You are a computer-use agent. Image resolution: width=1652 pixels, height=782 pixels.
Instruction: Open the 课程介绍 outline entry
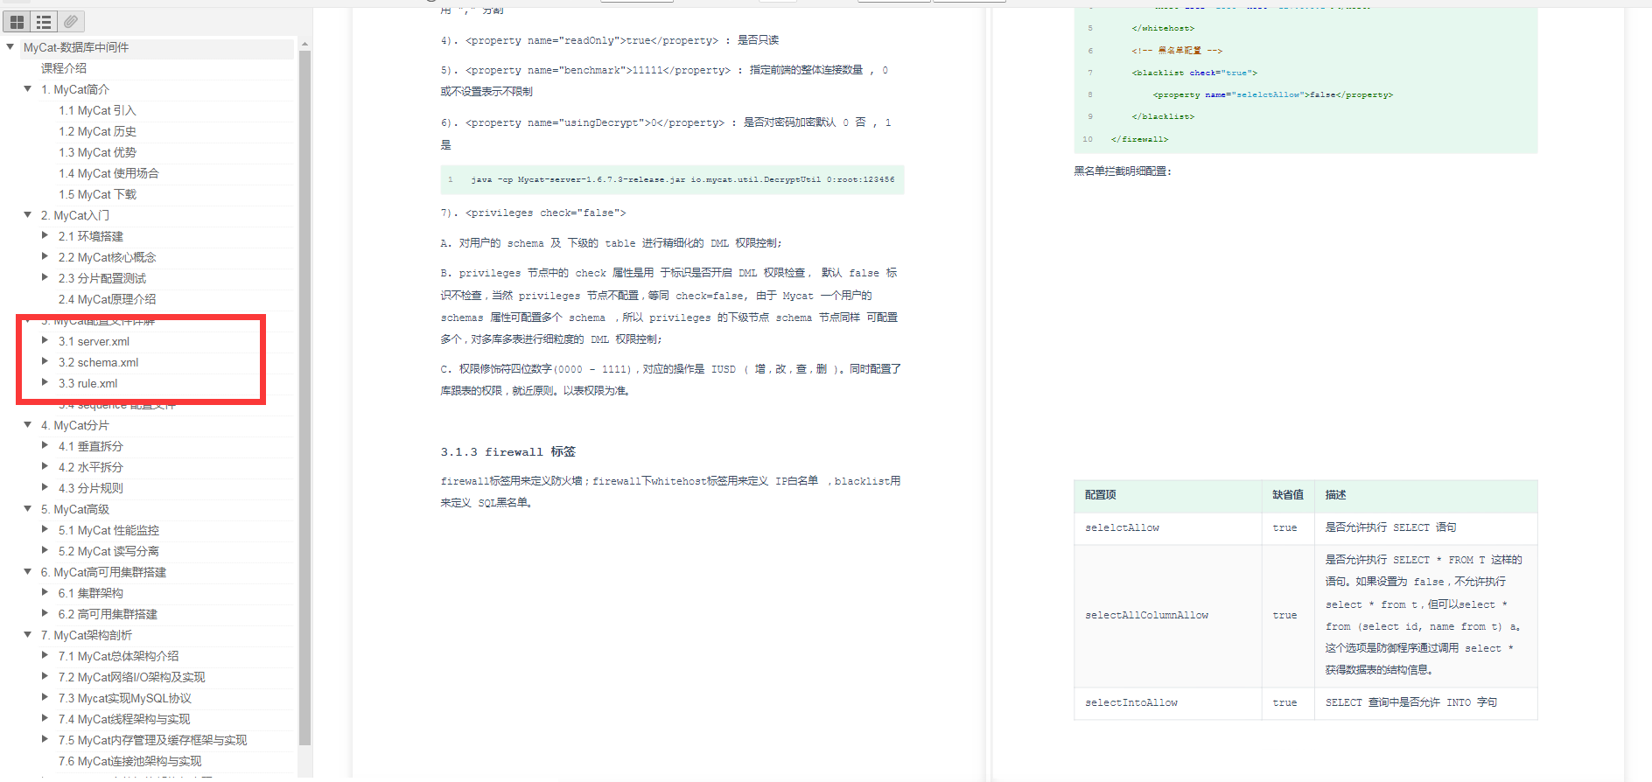(64, 68)
